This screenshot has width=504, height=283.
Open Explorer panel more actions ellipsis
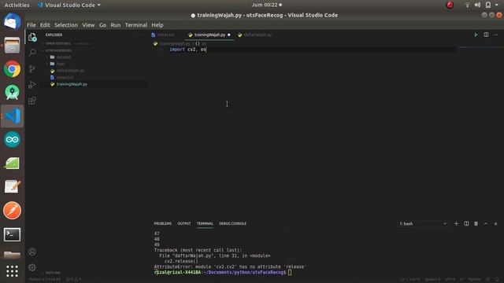click(139, 35)
